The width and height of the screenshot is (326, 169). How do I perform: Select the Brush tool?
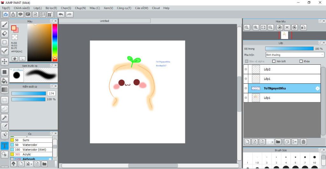point(4,25)
